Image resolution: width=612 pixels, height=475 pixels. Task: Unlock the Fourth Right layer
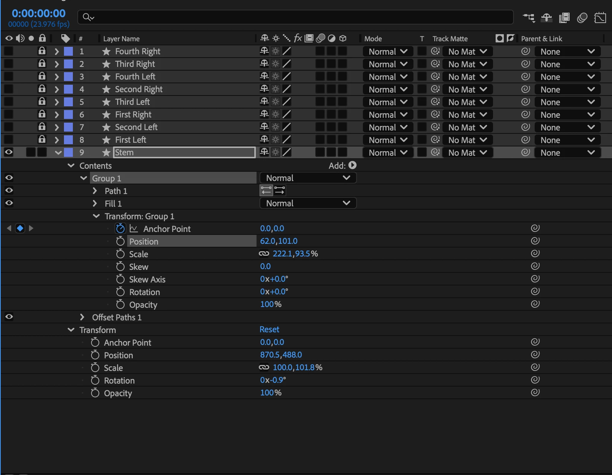[42, 51]
